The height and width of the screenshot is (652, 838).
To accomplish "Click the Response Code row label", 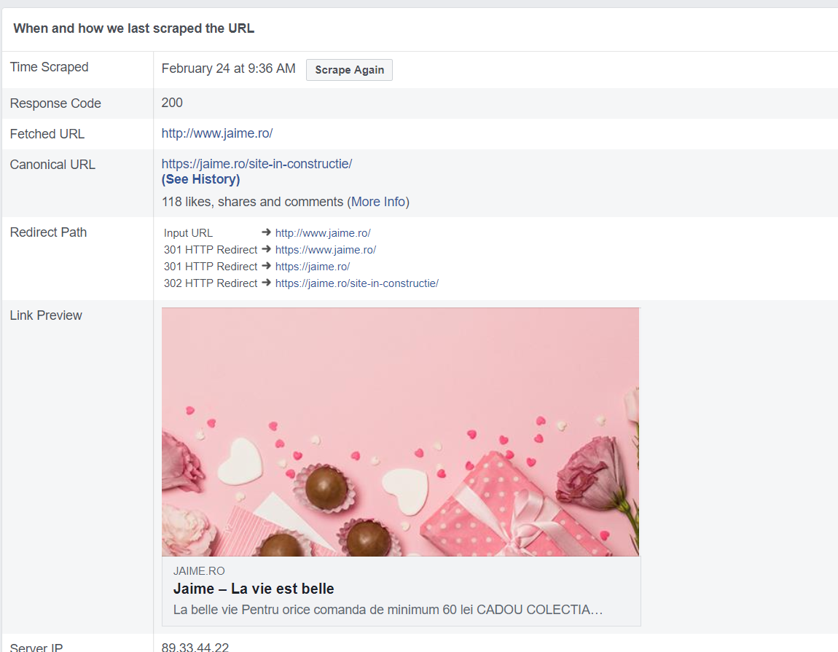I will pos(55,103).
